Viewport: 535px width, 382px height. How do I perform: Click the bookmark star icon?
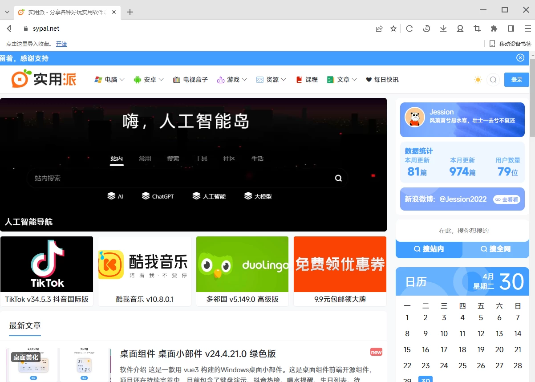393,29
